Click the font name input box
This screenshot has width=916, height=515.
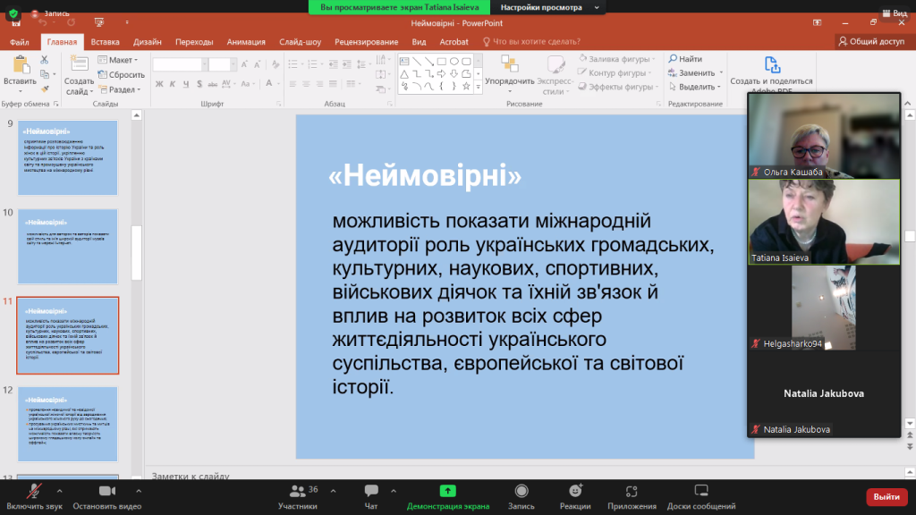pyautogui.click(x=177, y=64)
